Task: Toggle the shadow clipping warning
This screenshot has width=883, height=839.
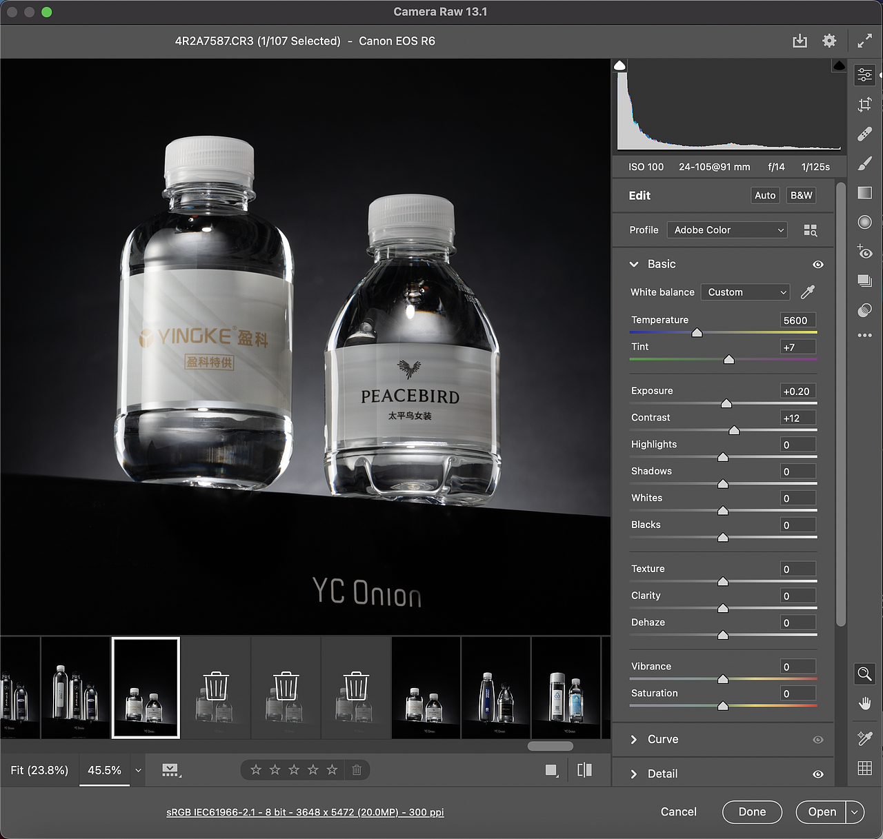Action: coord(620,65)
